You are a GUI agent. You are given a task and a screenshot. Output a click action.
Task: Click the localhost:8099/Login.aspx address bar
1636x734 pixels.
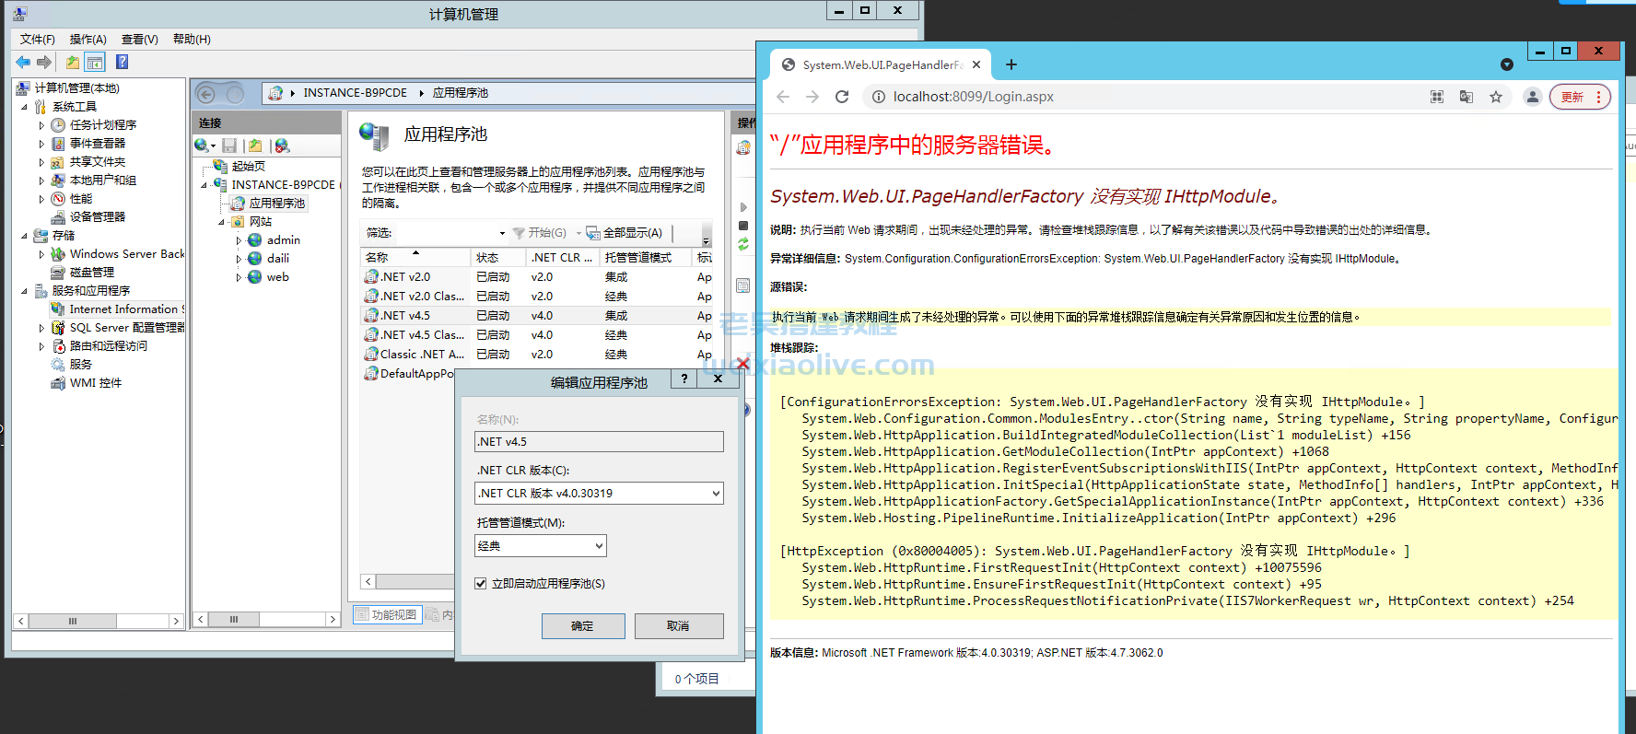tap(1143, 97)
